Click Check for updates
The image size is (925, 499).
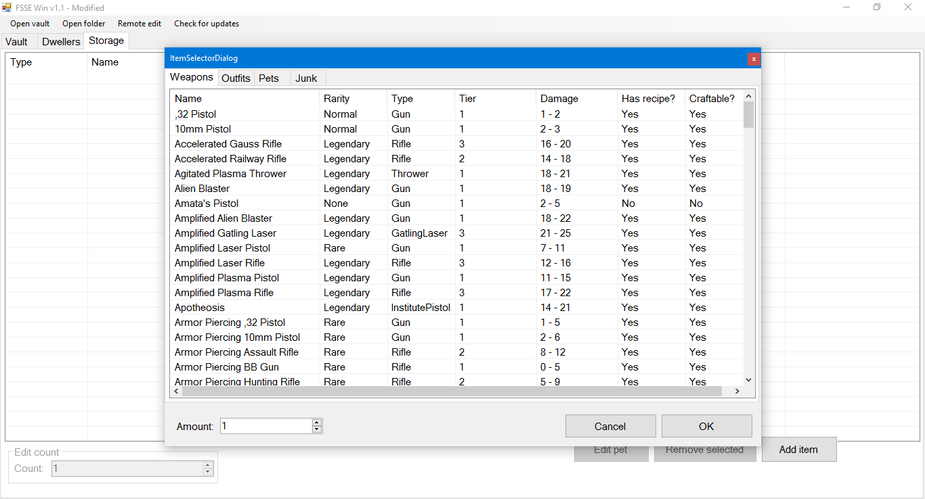click(207, 24)
